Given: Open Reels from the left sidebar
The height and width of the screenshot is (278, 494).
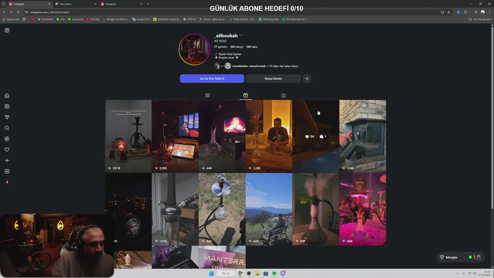Looking at the screenshot, I should [x=7, y=107].
